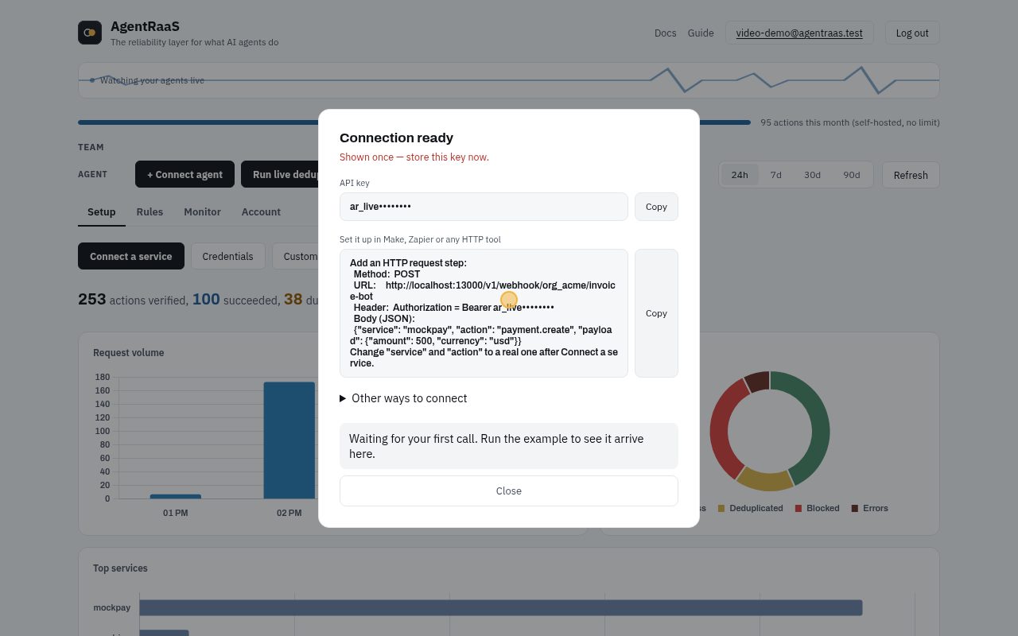The height and width of the screenshot is (636, 1018).
Task: Click the video-demo@agentraas.test account link
Action: (x=799, y=33)
